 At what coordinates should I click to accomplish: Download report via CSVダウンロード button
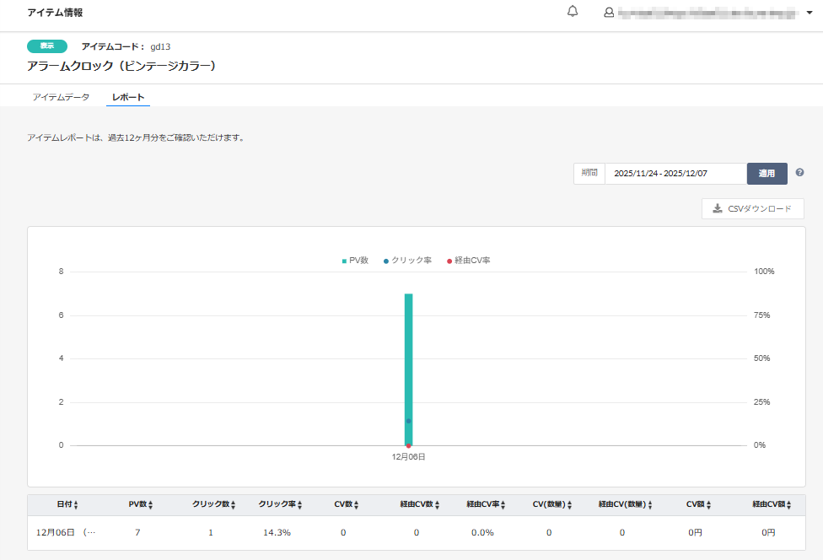752,208
